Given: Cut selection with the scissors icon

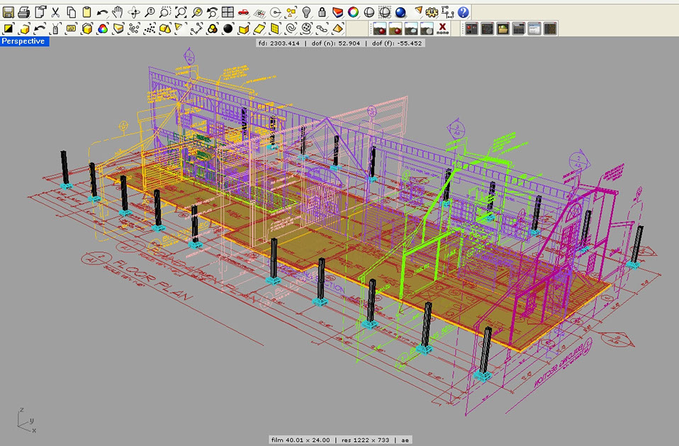Looking at the screenshot, I should pyautogui.click(x=55, y=12).
